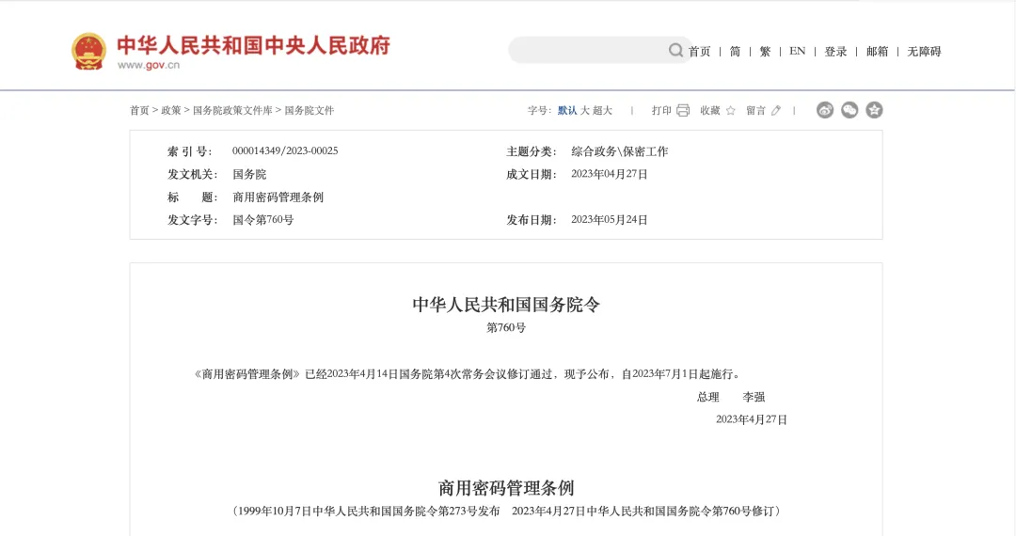Screen dimensions: 1016x536
Task: Share to WeChat icon
Action: 849,110
